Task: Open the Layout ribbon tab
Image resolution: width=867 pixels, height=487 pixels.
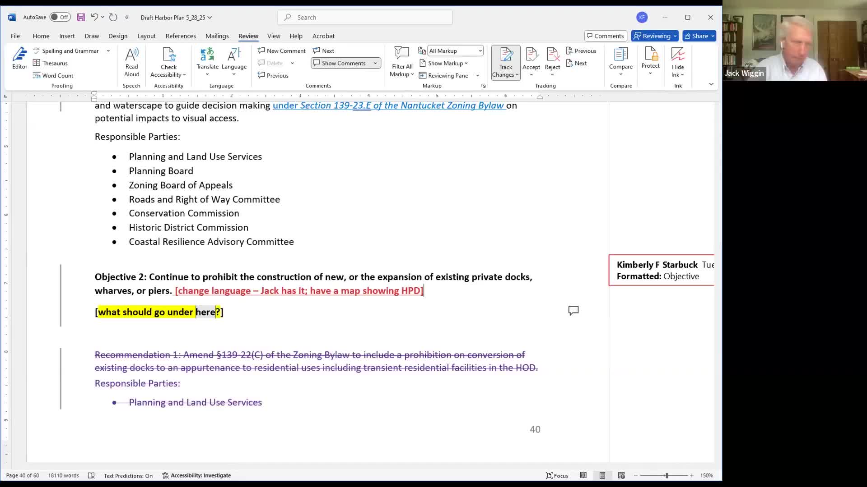Action: click(x=146, y=36)
